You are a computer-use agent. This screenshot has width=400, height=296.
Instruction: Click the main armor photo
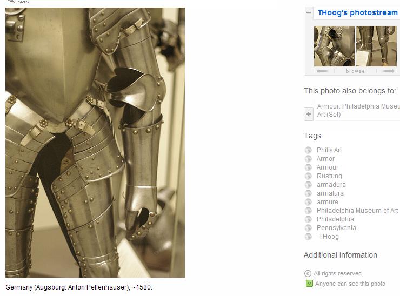[95, 143]
